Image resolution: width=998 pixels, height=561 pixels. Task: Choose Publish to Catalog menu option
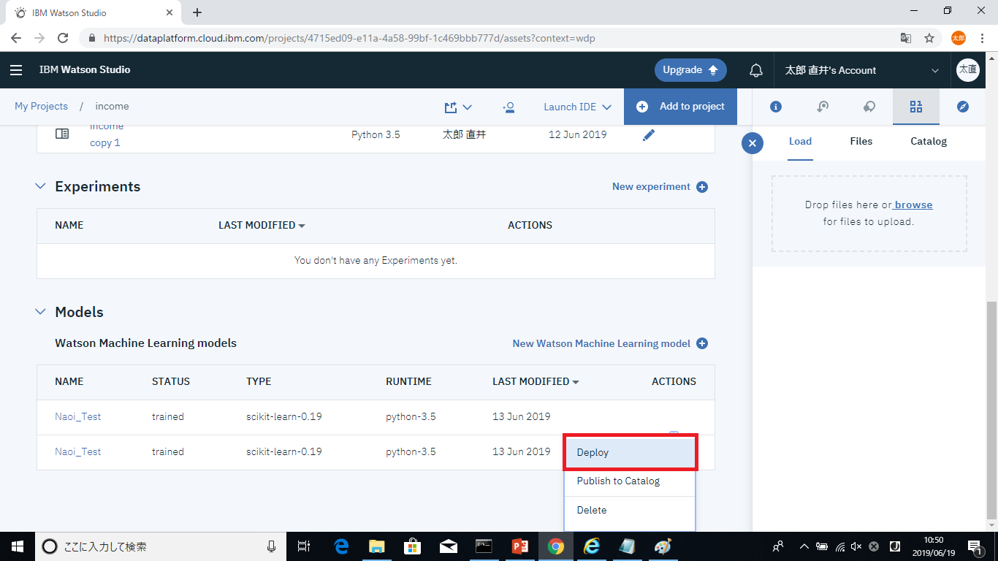pyautogui.click(x=618, y=481)
